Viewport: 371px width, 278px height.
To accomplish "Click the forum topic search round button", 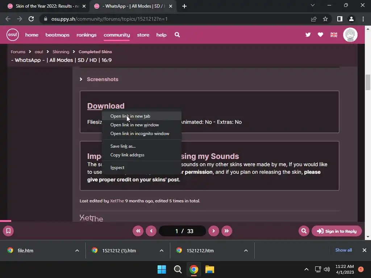I will pyautogui.click(x=304, y=231).
